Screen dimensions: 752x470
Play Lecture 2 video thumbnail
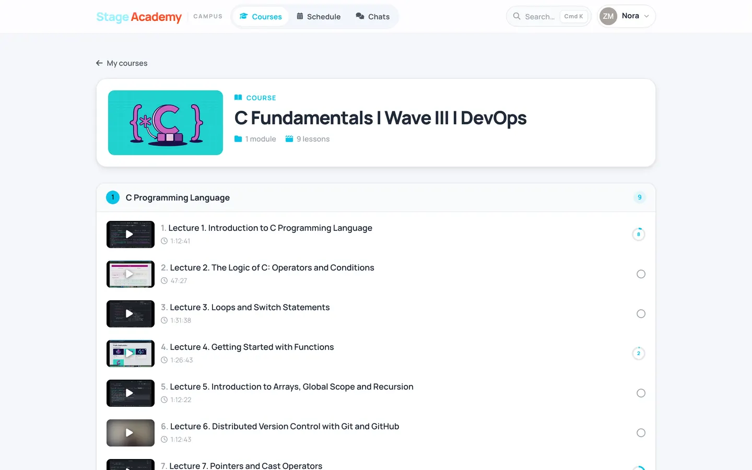point(131,274)
